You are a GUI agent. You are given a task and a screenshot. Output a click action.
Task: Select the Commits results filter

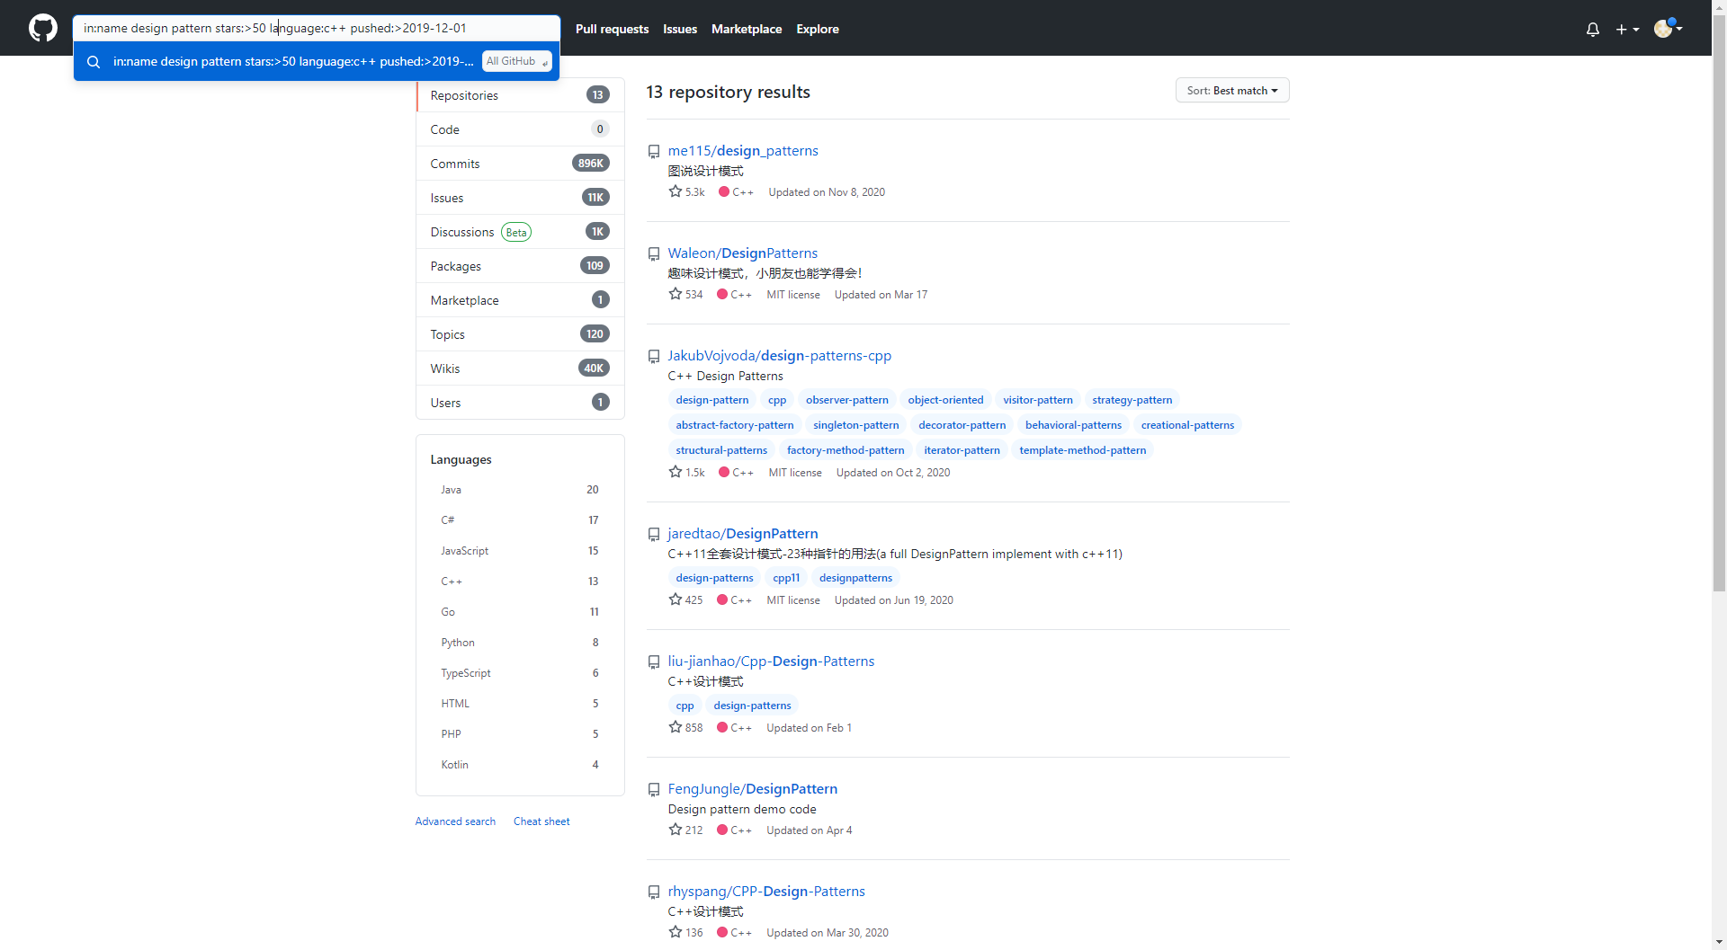pos(520,164)
